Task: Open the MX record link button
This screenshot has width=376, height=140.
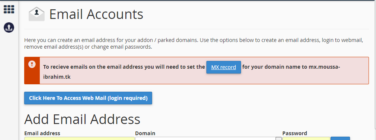Action: pyautogui.click(x=224, y=67)
